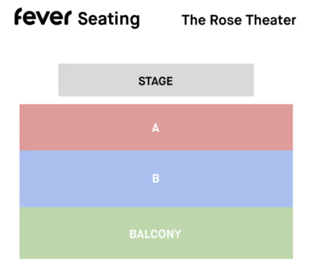The width and height of the screenshot is (319, 273).
Task: Click the fever logo
Action: click(43, 16)
